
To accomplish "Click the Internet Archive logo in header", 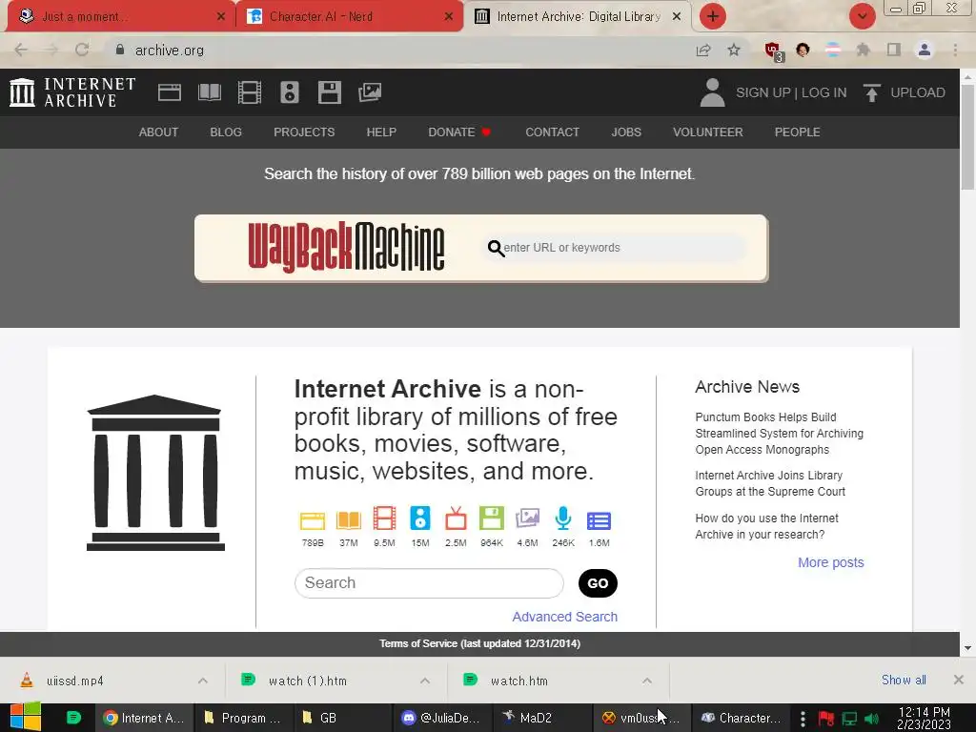I will [x=72, y=92].
